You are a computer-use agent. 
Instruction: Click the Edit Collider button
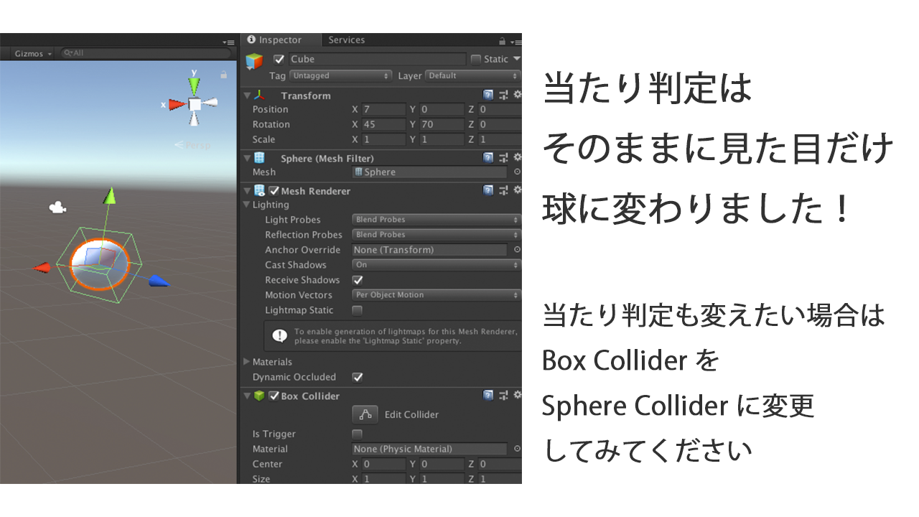click(365, 414)
